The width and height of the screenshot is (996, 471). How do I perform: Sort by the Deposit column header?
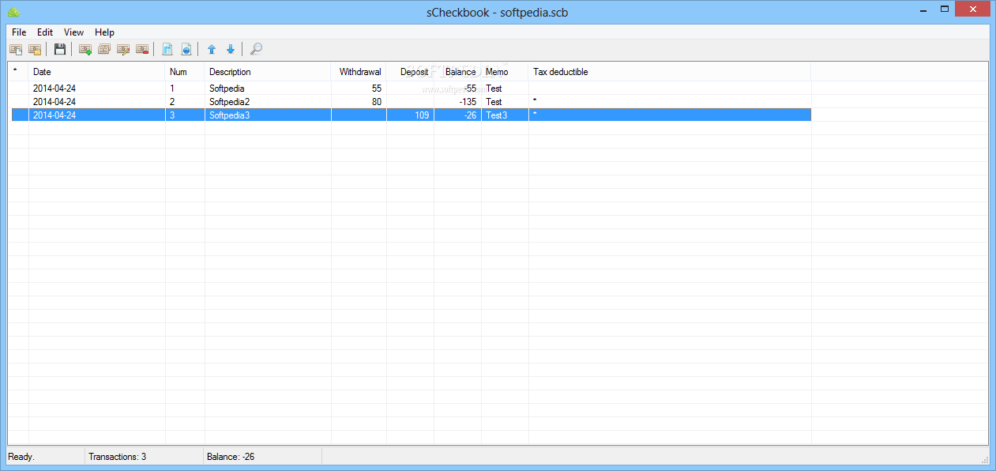[410, 72]
